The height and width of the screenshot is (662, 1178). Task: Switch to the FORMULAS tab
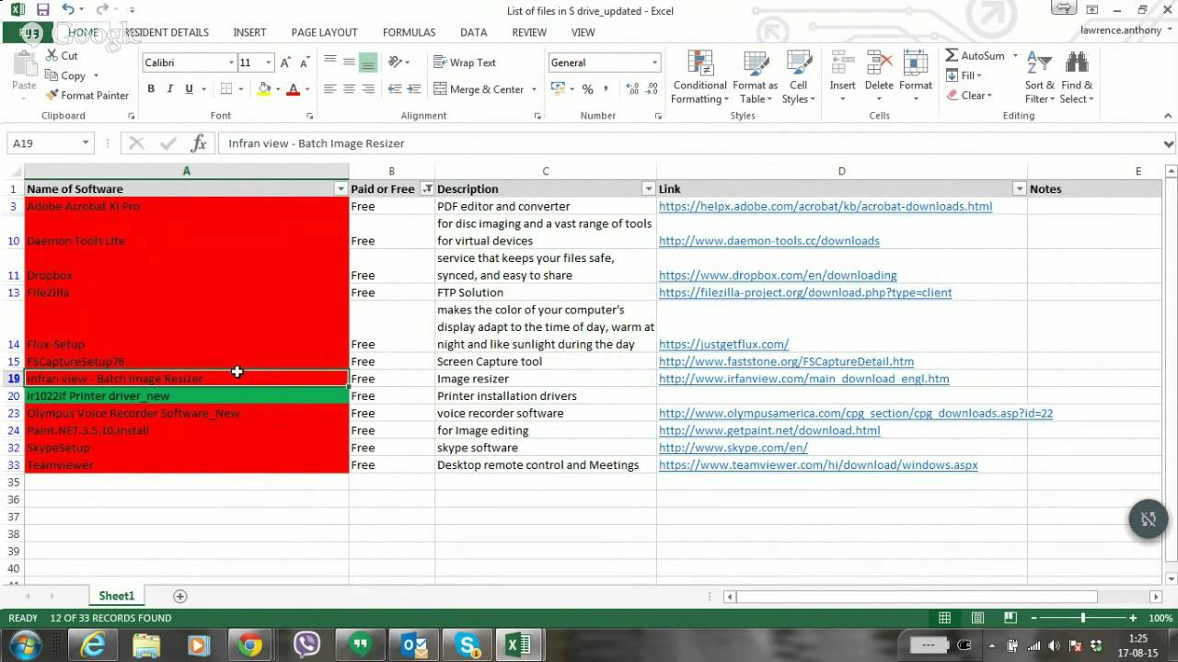(x=409, y=32)
